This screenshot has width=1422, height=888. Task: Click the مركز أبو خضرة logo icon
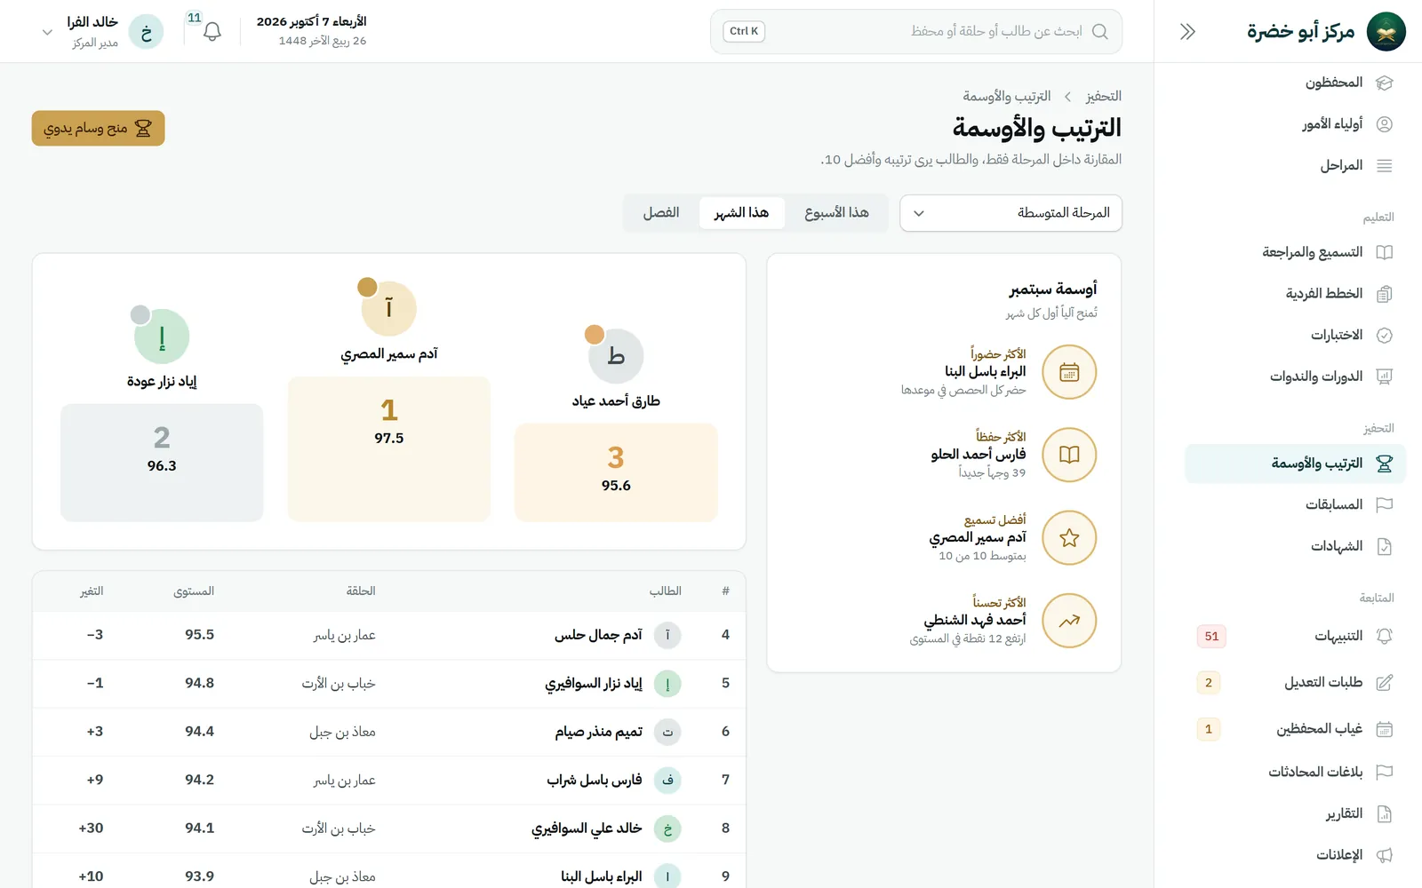1386,32
